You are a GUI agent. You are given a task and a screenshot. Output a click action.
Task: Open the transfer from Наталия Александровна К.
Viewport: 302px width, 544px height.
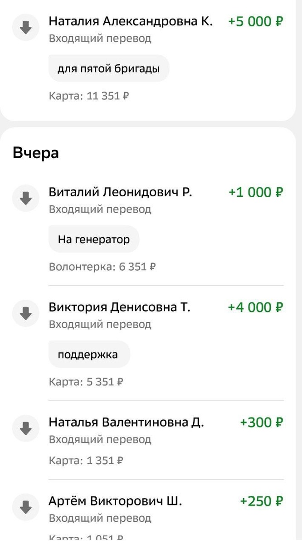[x=132, y=21]
